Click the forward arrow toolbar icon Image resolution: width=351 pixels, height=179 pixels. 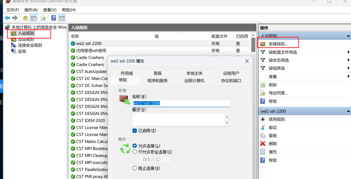point(15,18)
